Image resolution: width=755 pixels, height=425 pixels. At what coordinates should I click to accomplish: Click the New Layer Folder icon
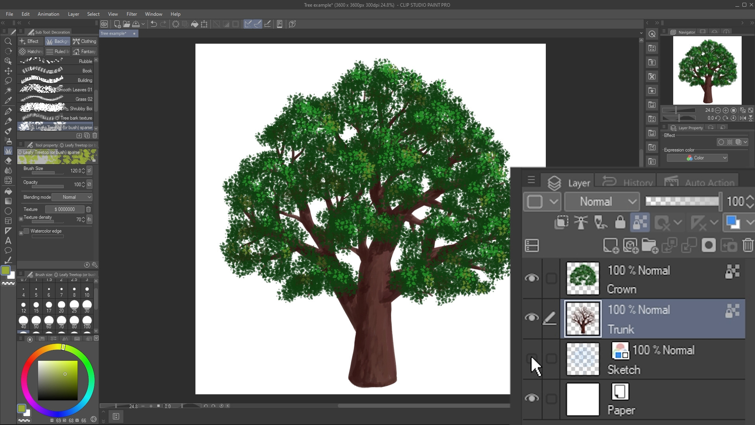click(650, 246)
